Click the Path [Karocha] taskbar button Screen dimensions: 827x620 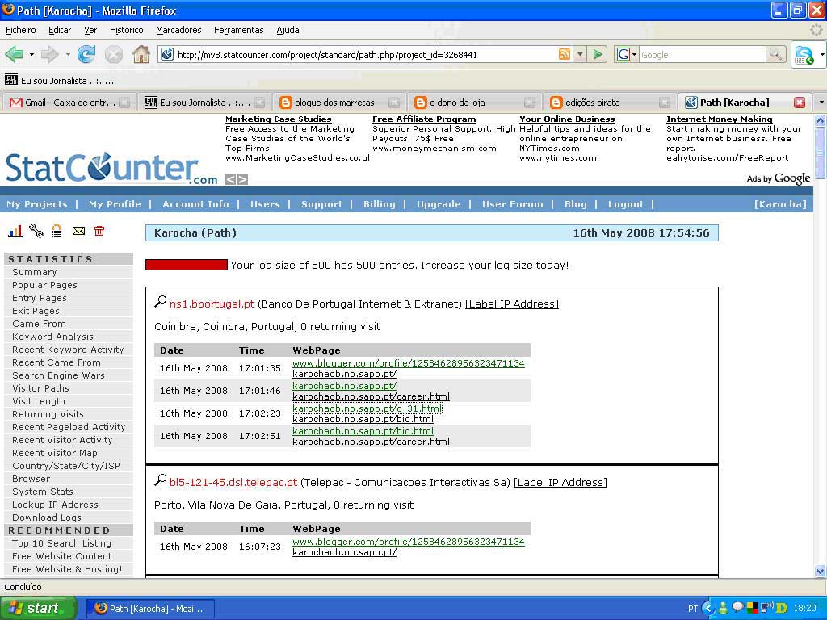tap(149, 609)
